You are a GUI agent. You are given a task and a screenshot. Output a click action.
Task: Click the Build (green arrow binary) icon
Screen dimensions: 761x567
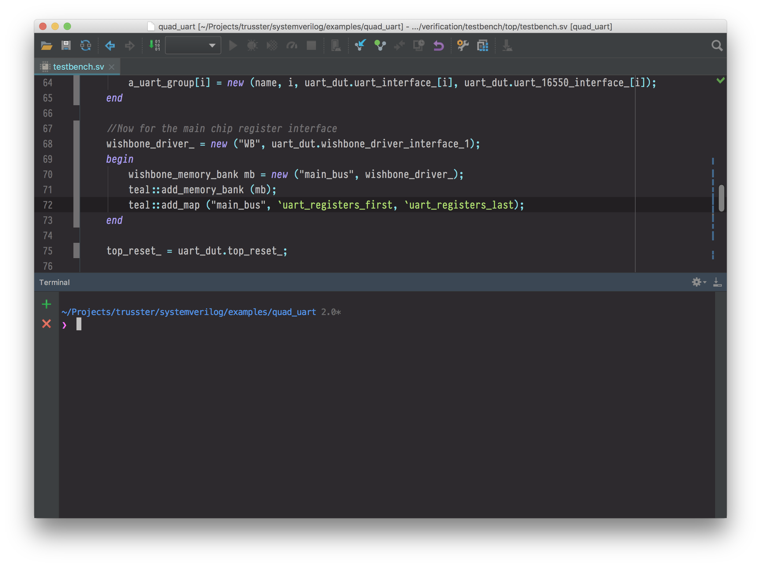point(154,45)
